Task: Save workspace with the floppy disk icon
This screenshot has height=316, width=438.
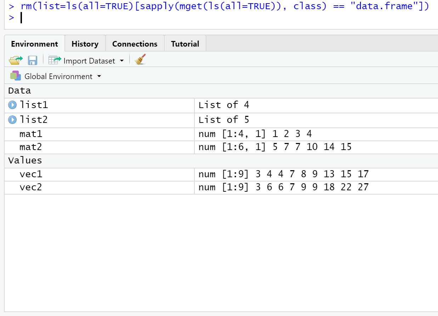Action: [33, 60]
